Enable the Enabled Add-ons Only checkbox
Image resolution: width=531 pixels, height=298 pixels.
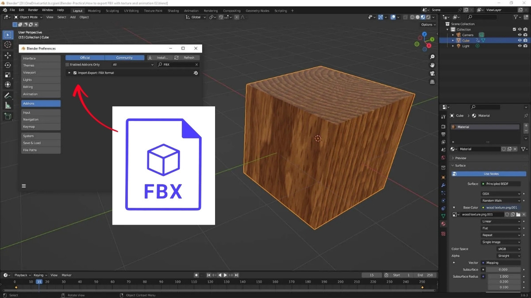(x=67, y=65)
